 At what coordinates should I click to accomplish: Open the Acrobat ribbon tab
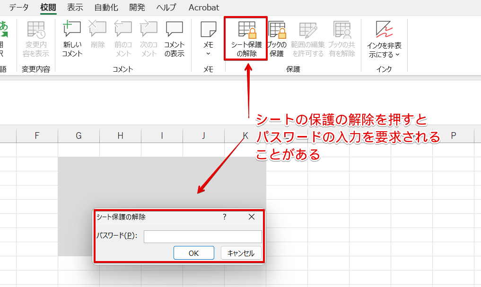204,8
